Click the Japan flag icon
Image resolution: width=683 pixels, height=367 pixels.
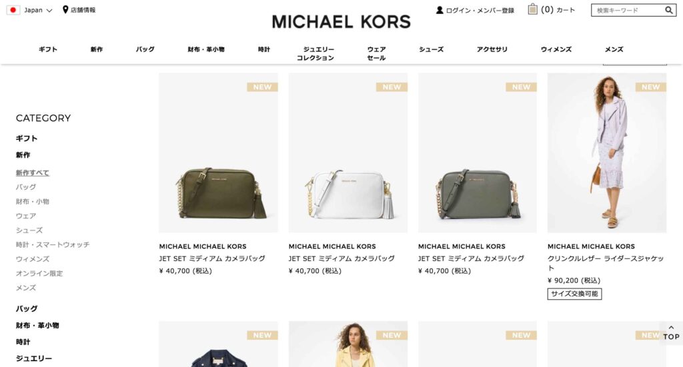coord(13,10)
